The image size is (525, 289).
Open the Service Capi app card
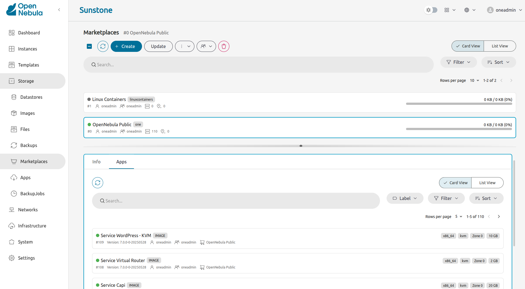(x=298, y=284)
